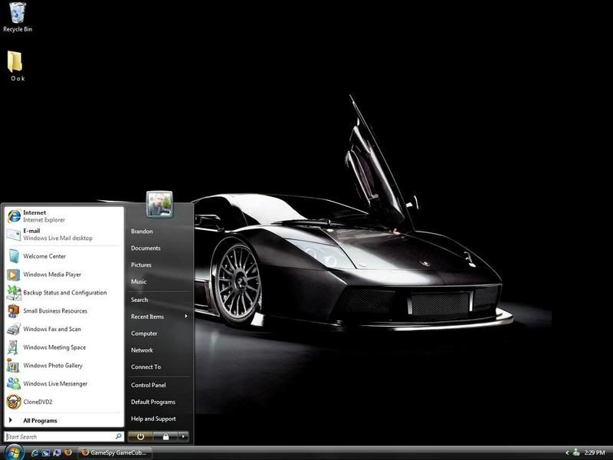The width and height of the screenshot is (613, 460).
Task: Open Windows Live Messenger
Action: [54, 384]
